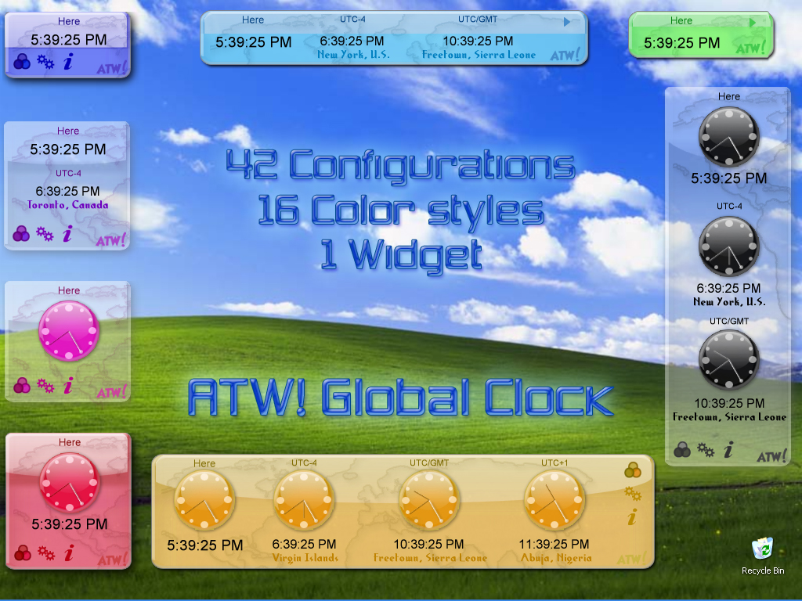The height and width of the screenshot is (601, 802).
Task: Click "10:39:25 PM" in black vertical widget
Action: tap(729, 403)
